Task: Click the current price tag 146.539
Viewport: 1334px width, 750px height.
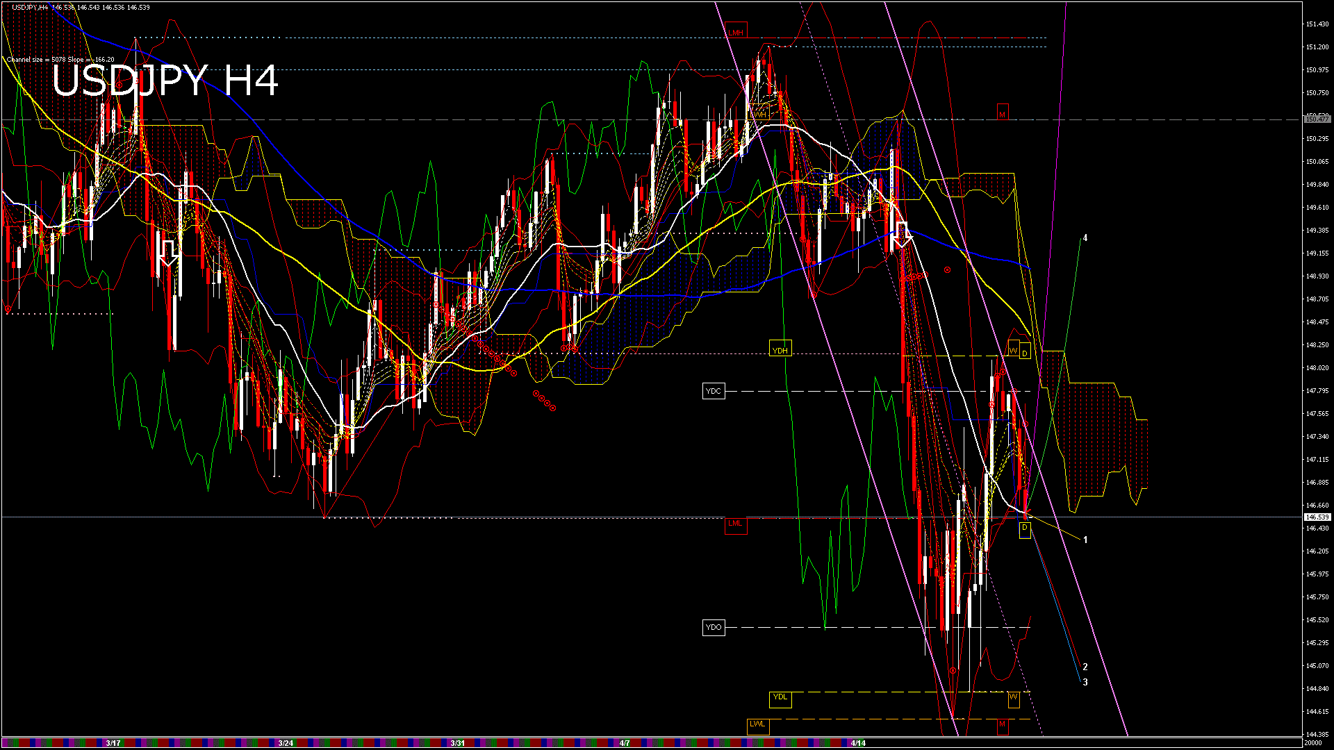Action: click(1317, 517)
